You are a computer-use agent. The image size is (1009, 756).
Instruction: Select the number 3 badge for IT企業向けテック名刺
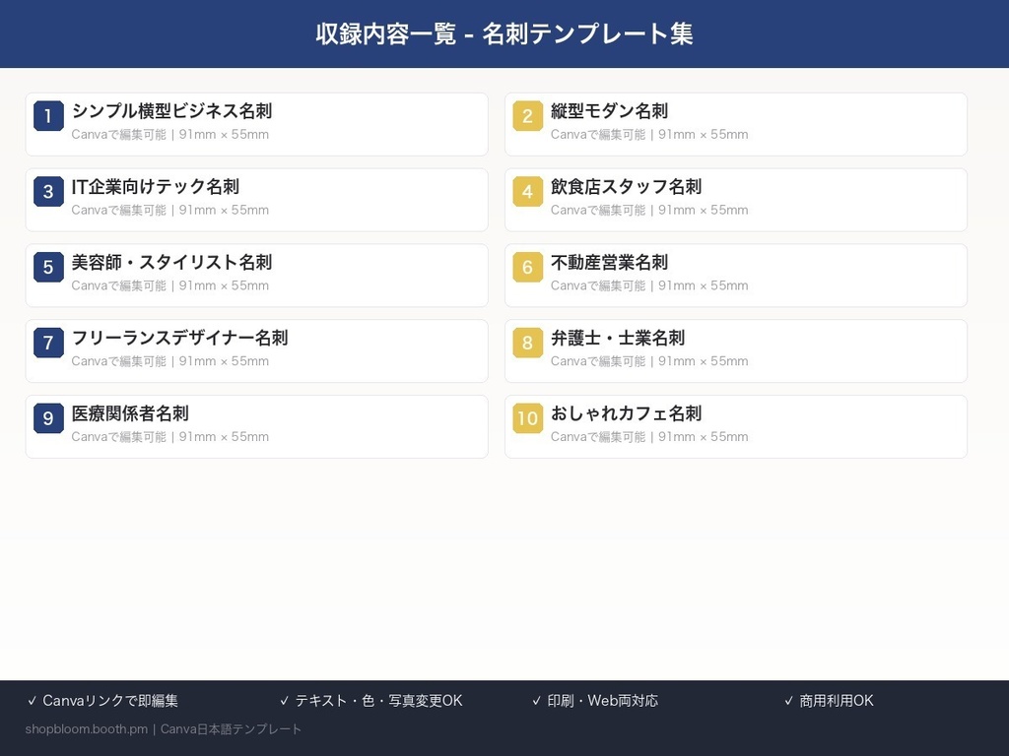coord(48,192)
